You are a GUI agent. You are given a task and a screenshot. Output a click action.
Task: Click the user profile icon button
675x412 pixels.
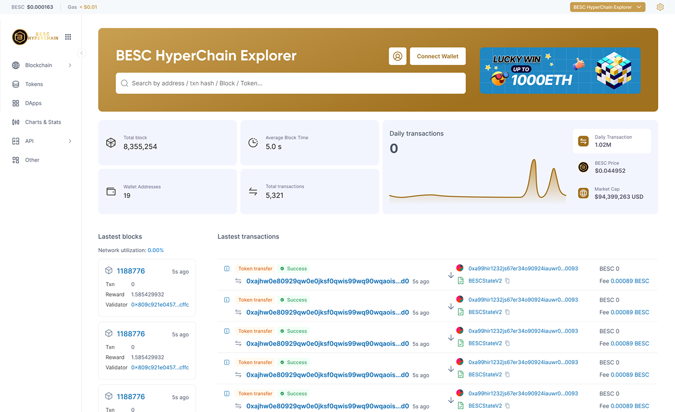(x=398, y=56)
